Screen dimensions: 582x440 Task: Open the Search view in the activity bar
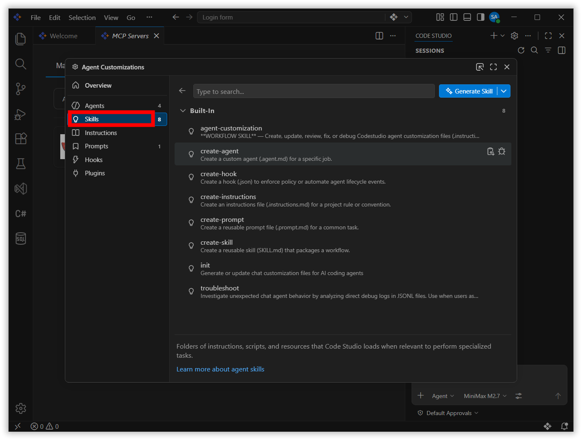pos(20,64)
